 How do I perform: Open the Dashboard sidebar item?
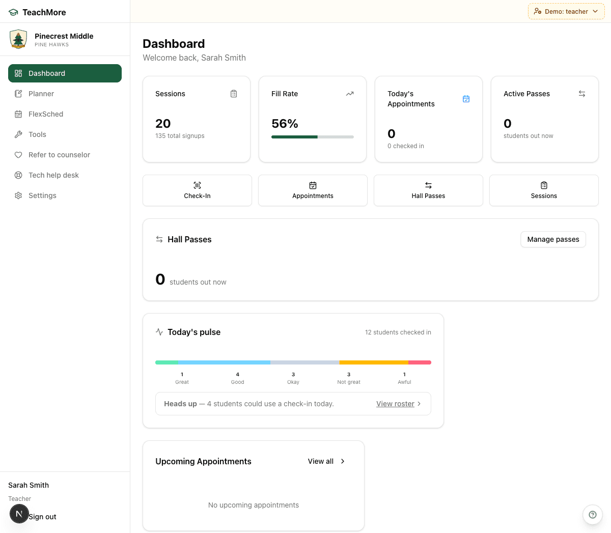click(65, 73)
